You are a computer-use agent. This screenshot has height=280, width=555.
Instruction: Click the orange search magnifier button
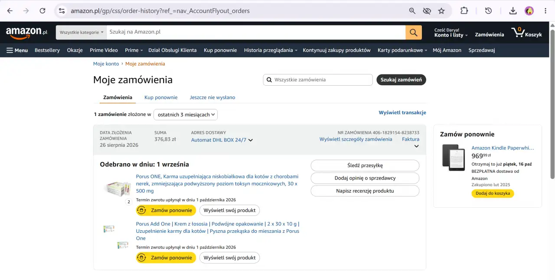click(x=414, y=32)
